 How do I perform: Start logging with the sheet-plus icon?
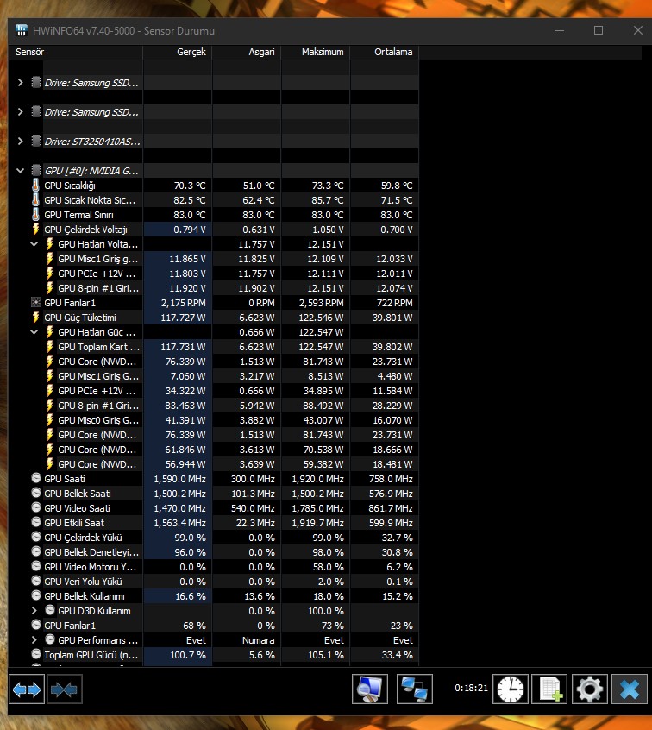[x=549, y=689]
